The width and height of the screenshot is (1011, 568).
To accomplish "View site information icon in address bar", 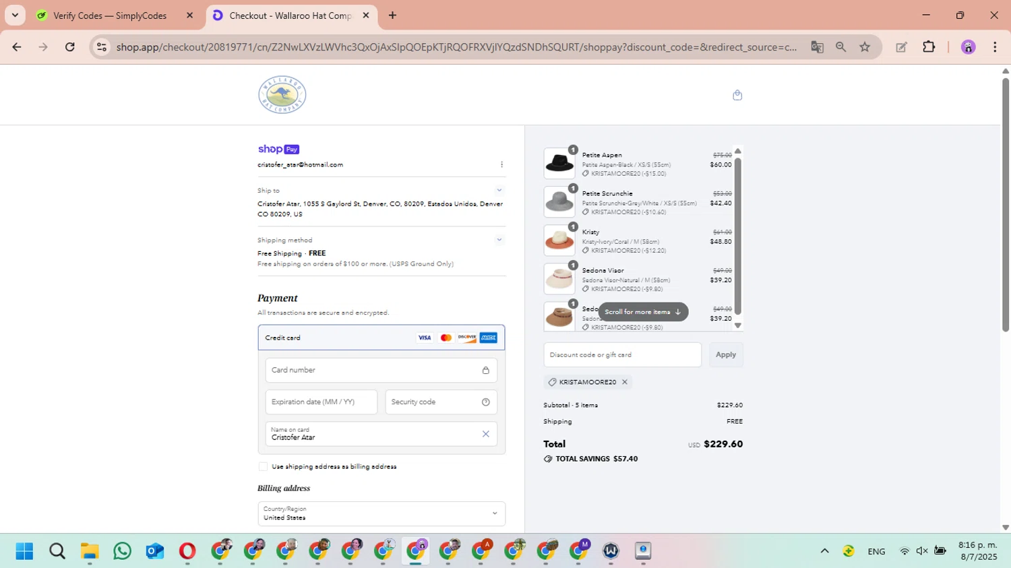I will [102, 47].
